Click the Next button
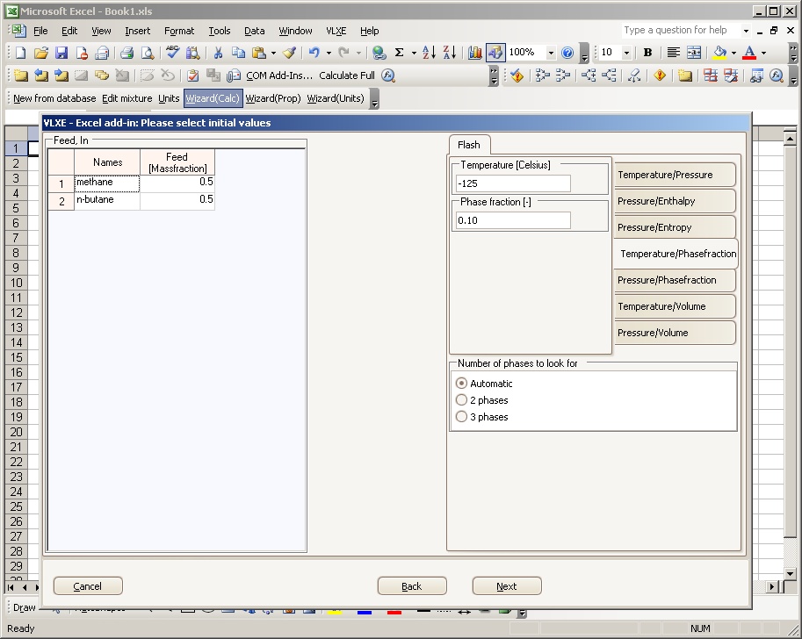The width and height of the screenshot is (802, 639). click(506, 586)
